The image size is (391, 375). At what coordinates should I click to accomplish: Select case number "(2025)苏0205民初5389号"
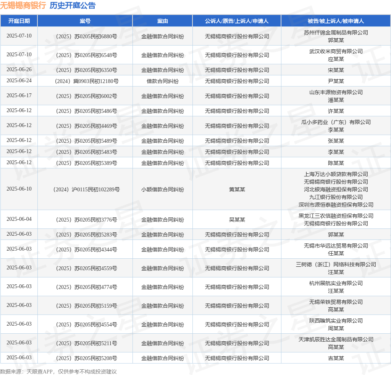pyautogui.click(x=85, y=163)
